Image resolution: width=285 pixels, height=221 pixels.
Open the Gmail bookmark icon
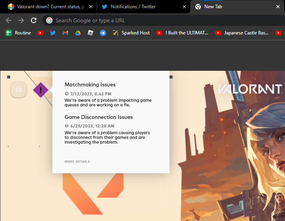coord(65,33)
